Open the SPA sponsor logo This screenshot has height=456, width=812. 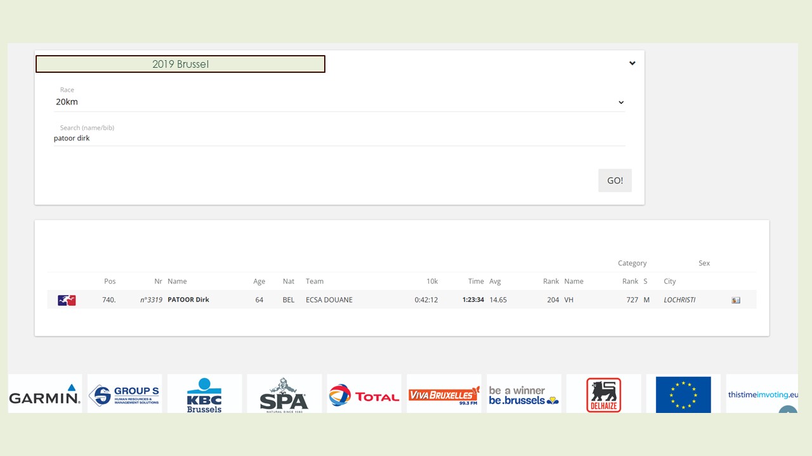[x=284, y=394]
